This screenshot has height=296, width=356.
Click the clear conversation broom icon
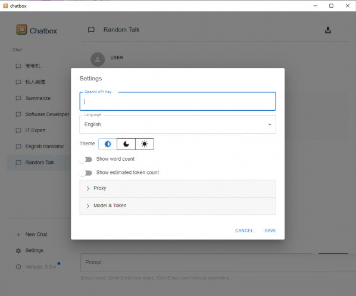(327, 30)
